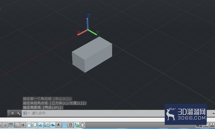Viewport: 215px width, 129px height.
Task: Click the Annotation Monitor white cross icon
Action: (83, 125)
